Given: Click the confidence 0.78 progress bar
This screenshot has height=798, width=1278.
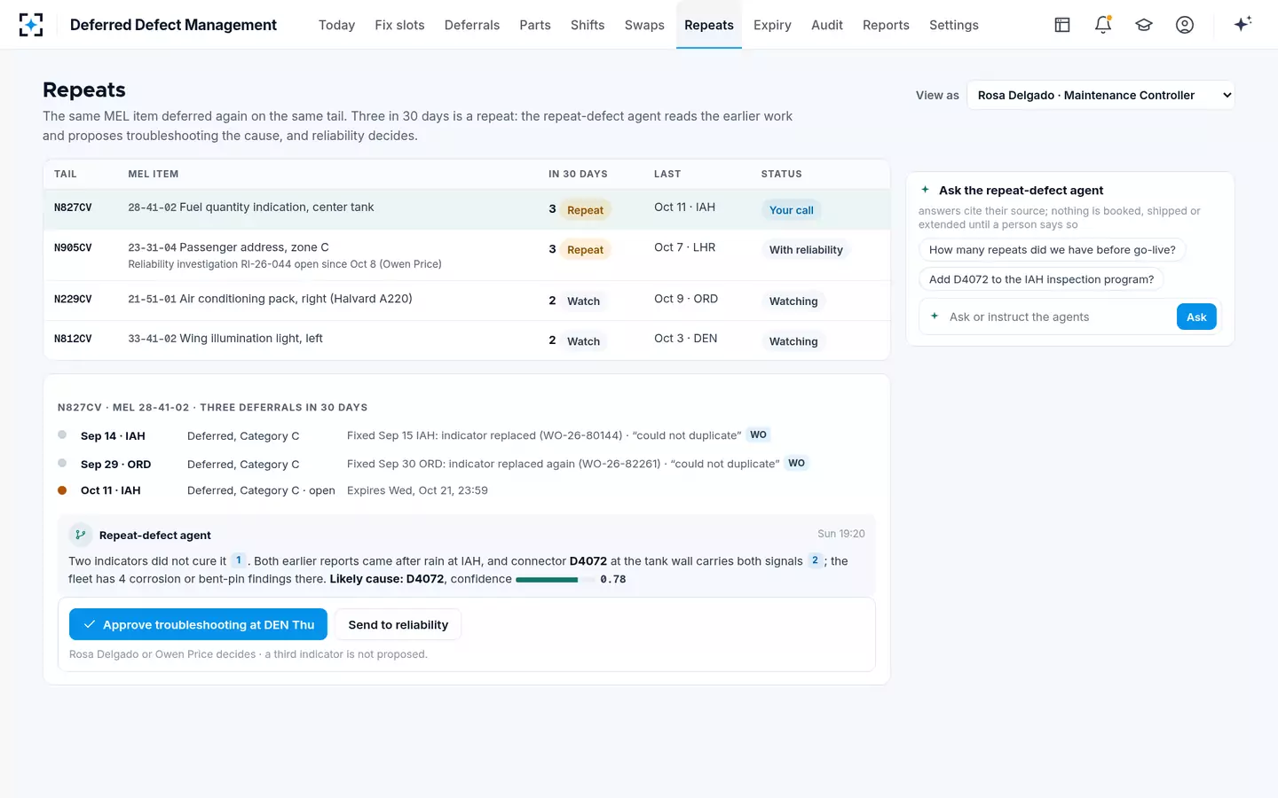Looking at the screenshot, I should point(555,579).
